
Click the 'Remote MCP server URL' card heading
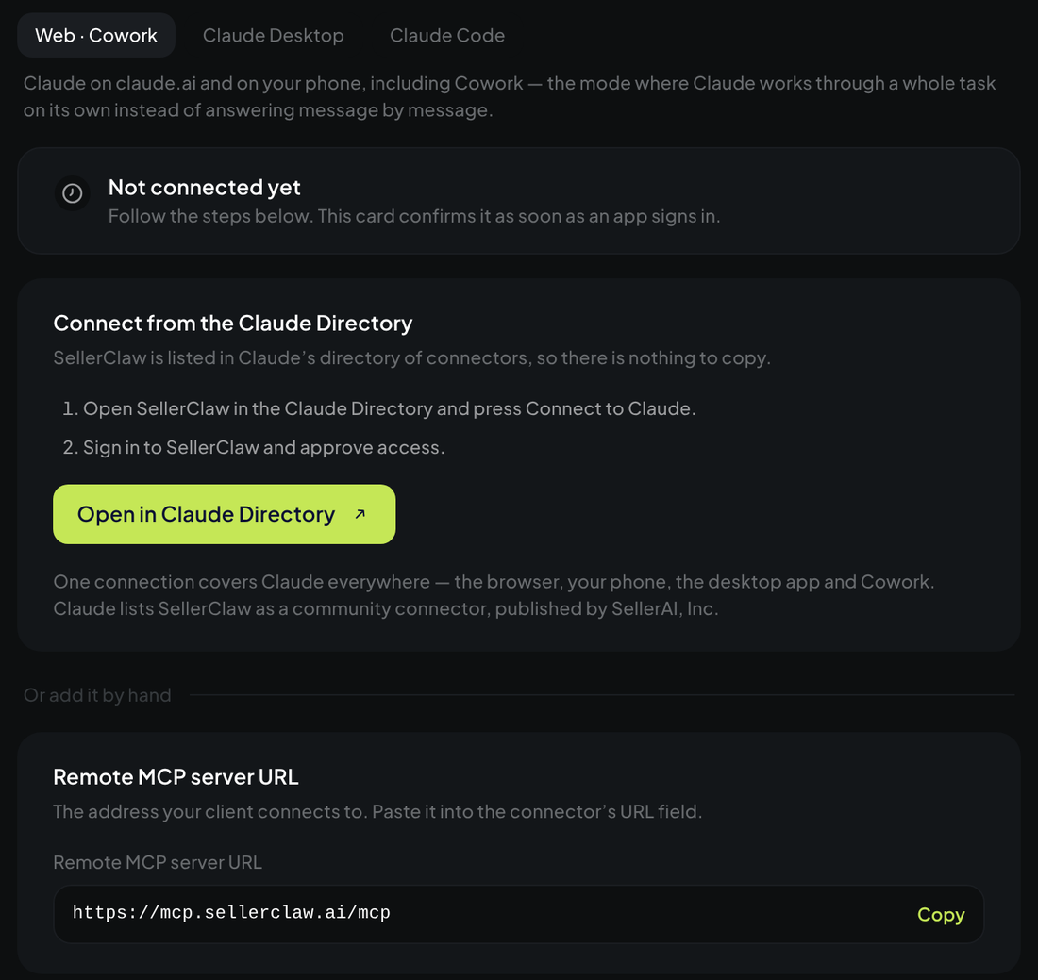[x=176, y=777]
